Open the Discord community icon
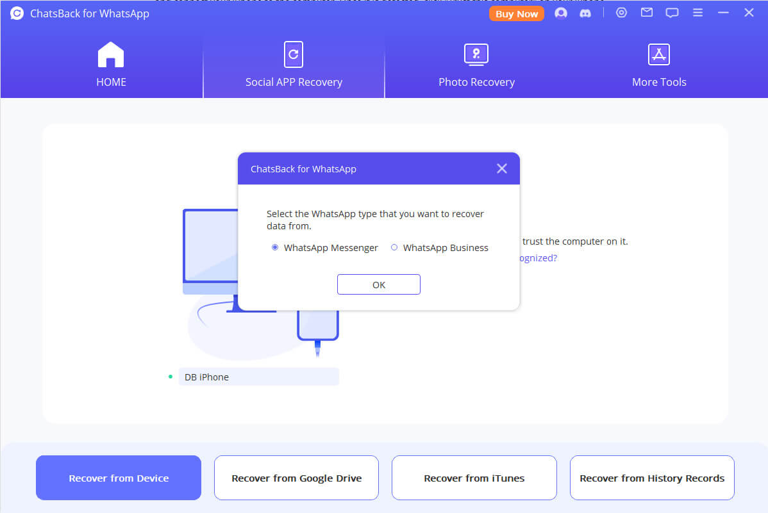The height and width of the screenshot is (513, 768). point(585,13)
